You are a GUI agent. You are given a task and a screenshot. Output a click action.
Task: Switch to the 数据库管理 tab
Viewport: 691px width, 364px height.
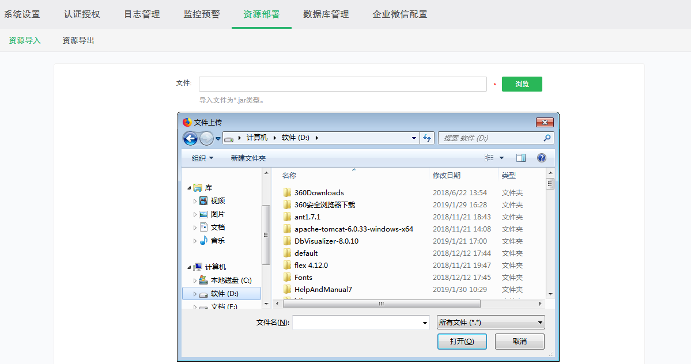click(326, 14)
